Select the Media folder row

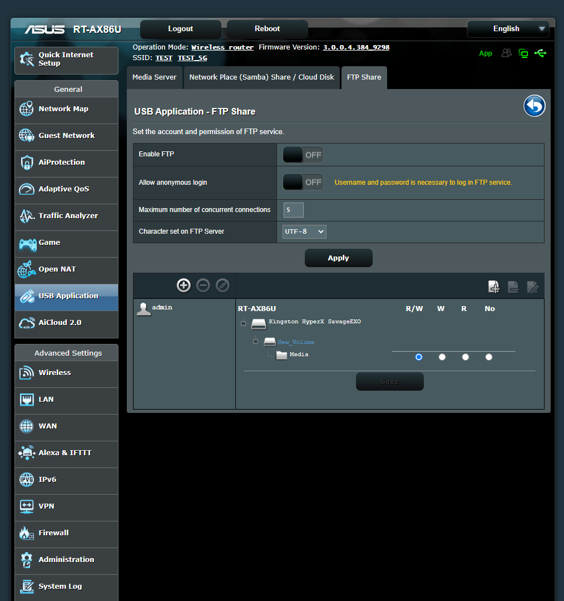299,354
